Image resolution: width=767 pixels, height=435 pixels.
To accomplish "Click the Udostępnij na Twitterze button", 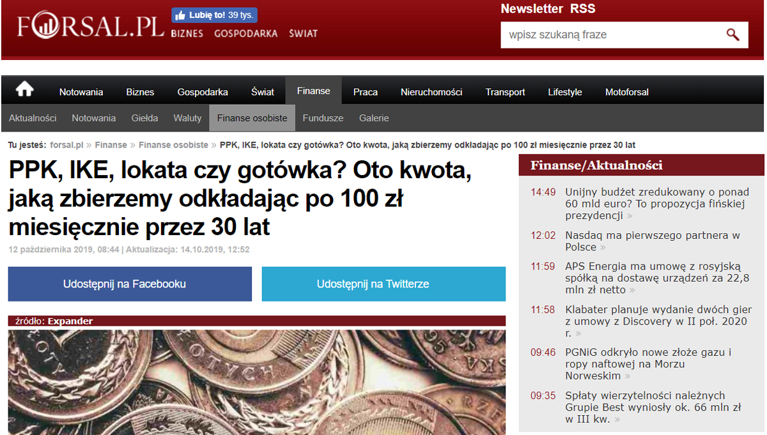I will (383, 284).
